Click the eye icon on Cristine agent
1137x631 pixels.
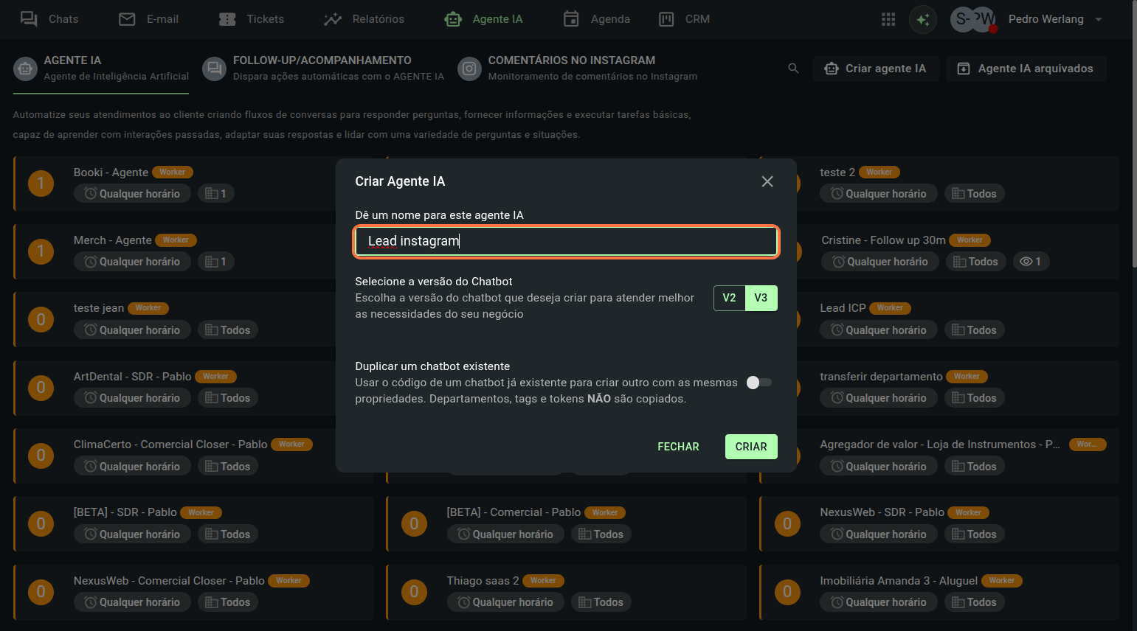[1026, 262]
